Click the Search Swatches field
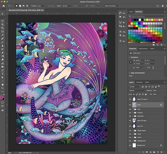Screen dimensions: 167x154 [x=148, y=16]
